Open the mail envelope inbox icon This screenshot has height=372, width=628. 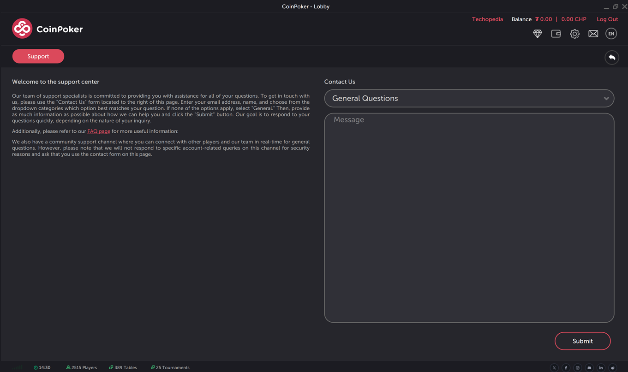tap(593, 34)
